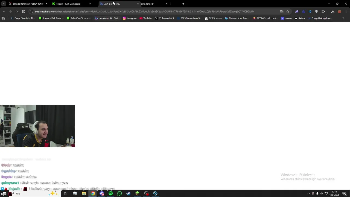Open the volume control in tray
This screenshot has width=350, height=197.
click(322, 193)
